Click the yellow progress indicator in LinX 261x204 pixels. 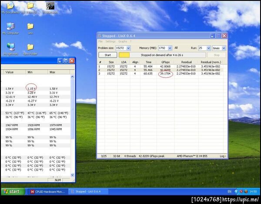tap(124, 55)
